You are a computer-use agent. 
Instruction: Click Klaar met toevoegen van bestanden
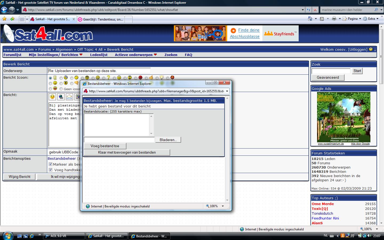(127, 152)
